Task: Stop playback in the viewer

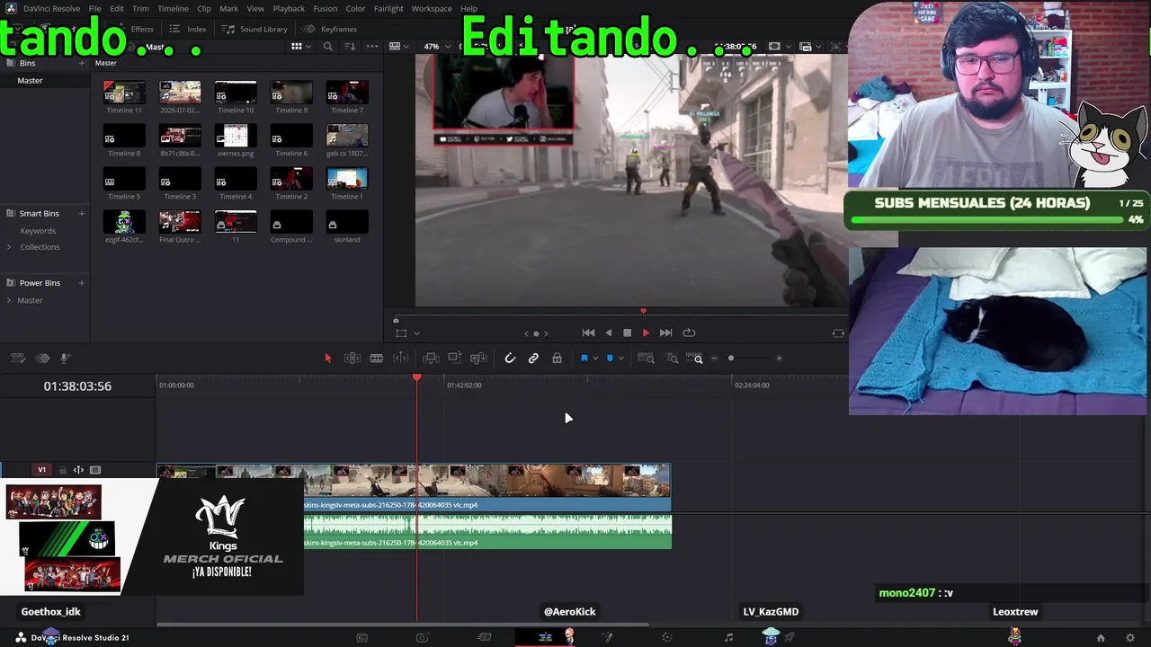Action: pyautogui.click(x=627, y=332)
